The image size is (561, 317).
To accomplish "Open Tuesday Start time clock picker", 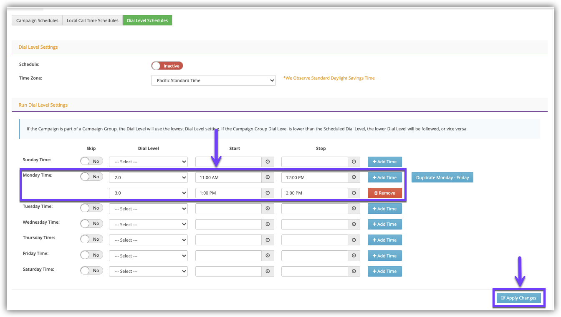I will [x=268, y=209].
